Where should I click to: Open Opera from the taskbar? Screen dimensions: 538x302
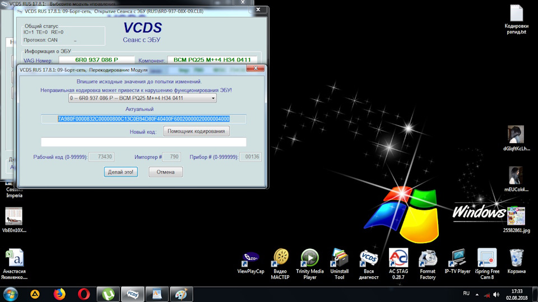(x=84, y=294)
